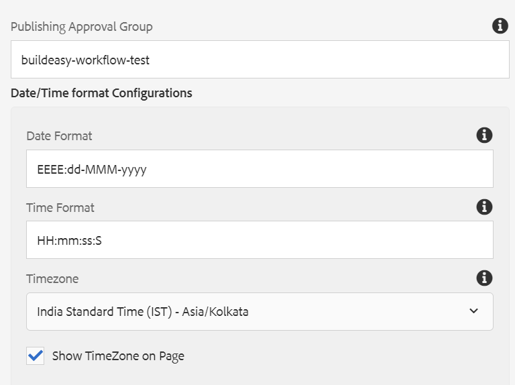Click on the 'EEEE:dd-MMM-yyyy' pattern text
Screen dimensions: 515x385
(92, 170)
